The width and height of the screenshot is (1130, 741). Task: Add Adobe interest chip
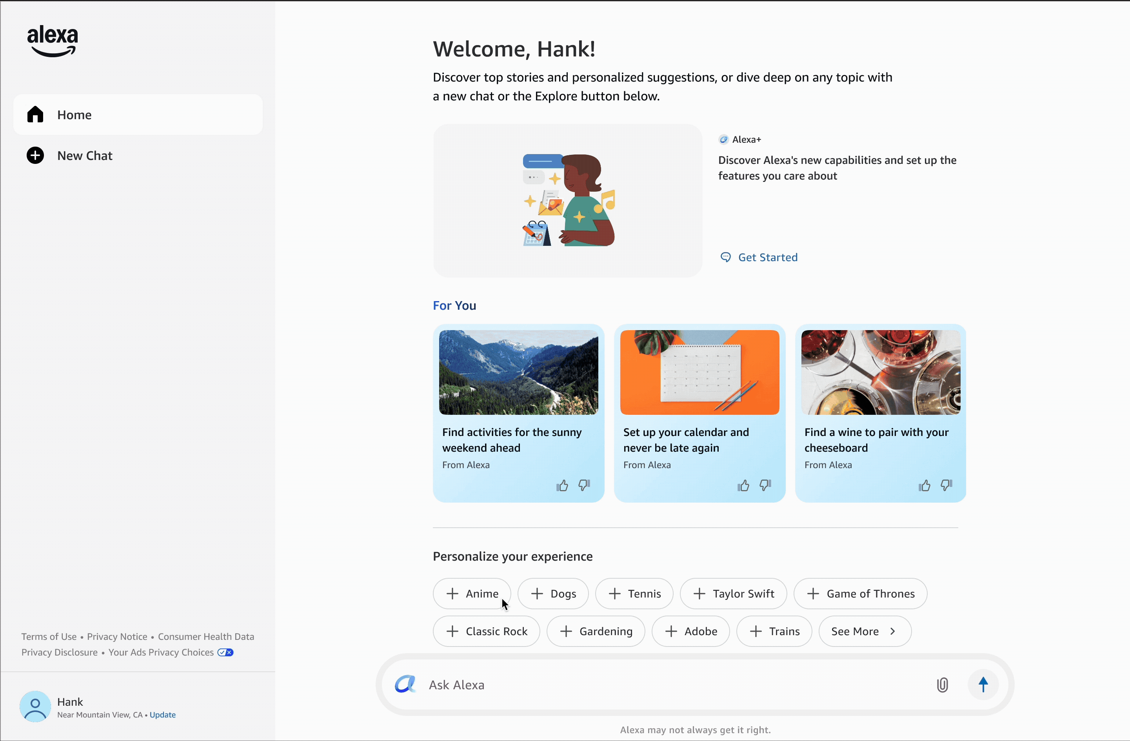click(691, 631)
